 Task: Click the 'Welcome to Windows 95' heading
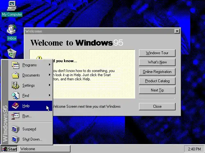[77, 43]
